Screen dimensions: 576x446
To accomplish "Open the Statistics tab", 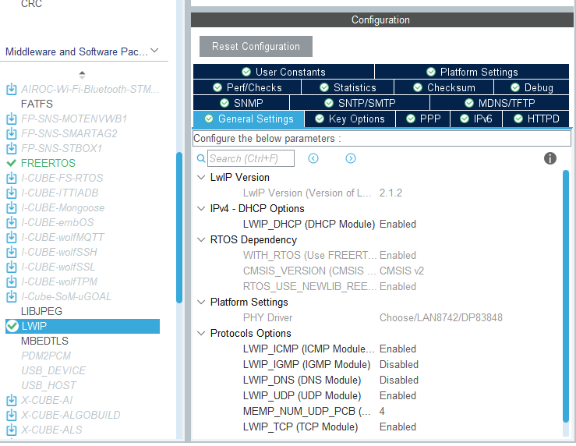I will 348,87.
